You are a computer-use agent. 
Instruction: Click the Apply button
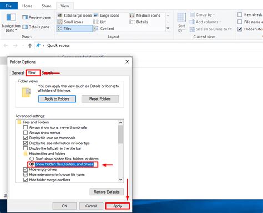click(118, 206)
